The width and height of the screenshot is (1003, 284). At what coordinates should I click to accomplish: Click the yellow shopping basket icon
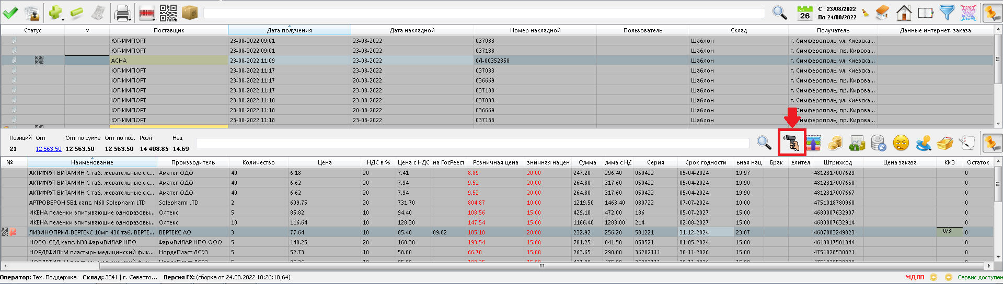coord(944,143)
